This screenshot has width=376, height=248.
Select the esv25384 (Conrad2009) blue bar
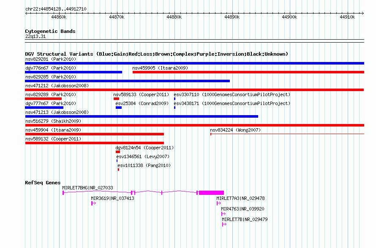point(119,108)
